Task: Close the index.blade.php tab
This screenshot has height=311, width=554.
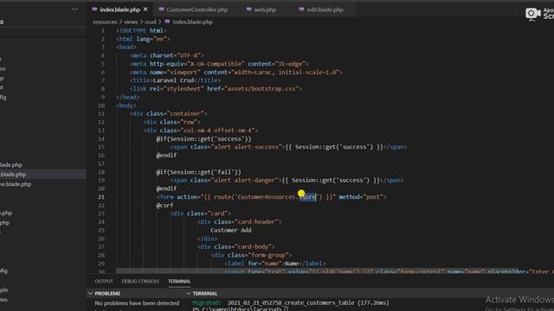Action: click(145, 10)
